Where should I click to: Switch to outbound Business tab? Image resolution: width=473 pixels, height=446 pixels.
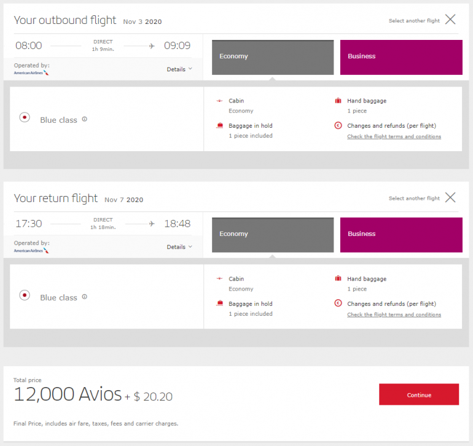click(401, 57)
